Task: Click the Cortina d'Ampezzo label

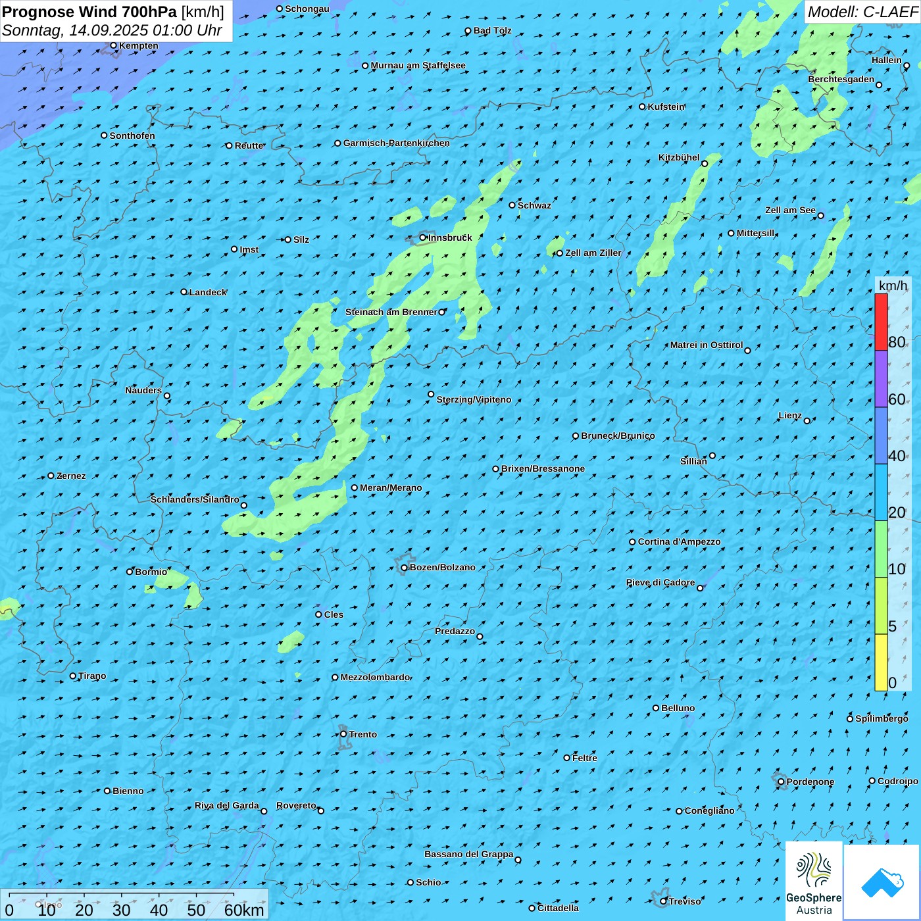Action: pos(680,541)
